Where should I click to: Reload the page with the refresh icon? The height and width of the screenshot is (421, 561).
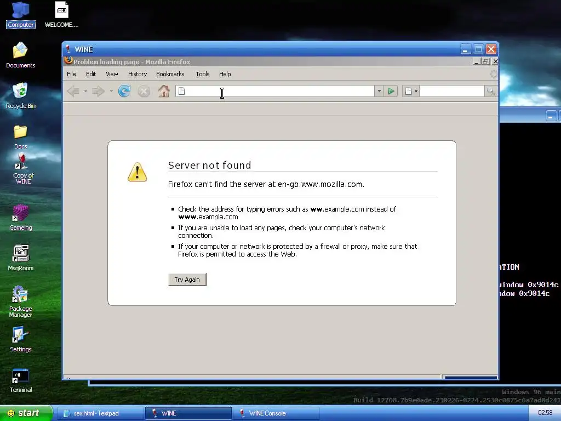[124, 92]
